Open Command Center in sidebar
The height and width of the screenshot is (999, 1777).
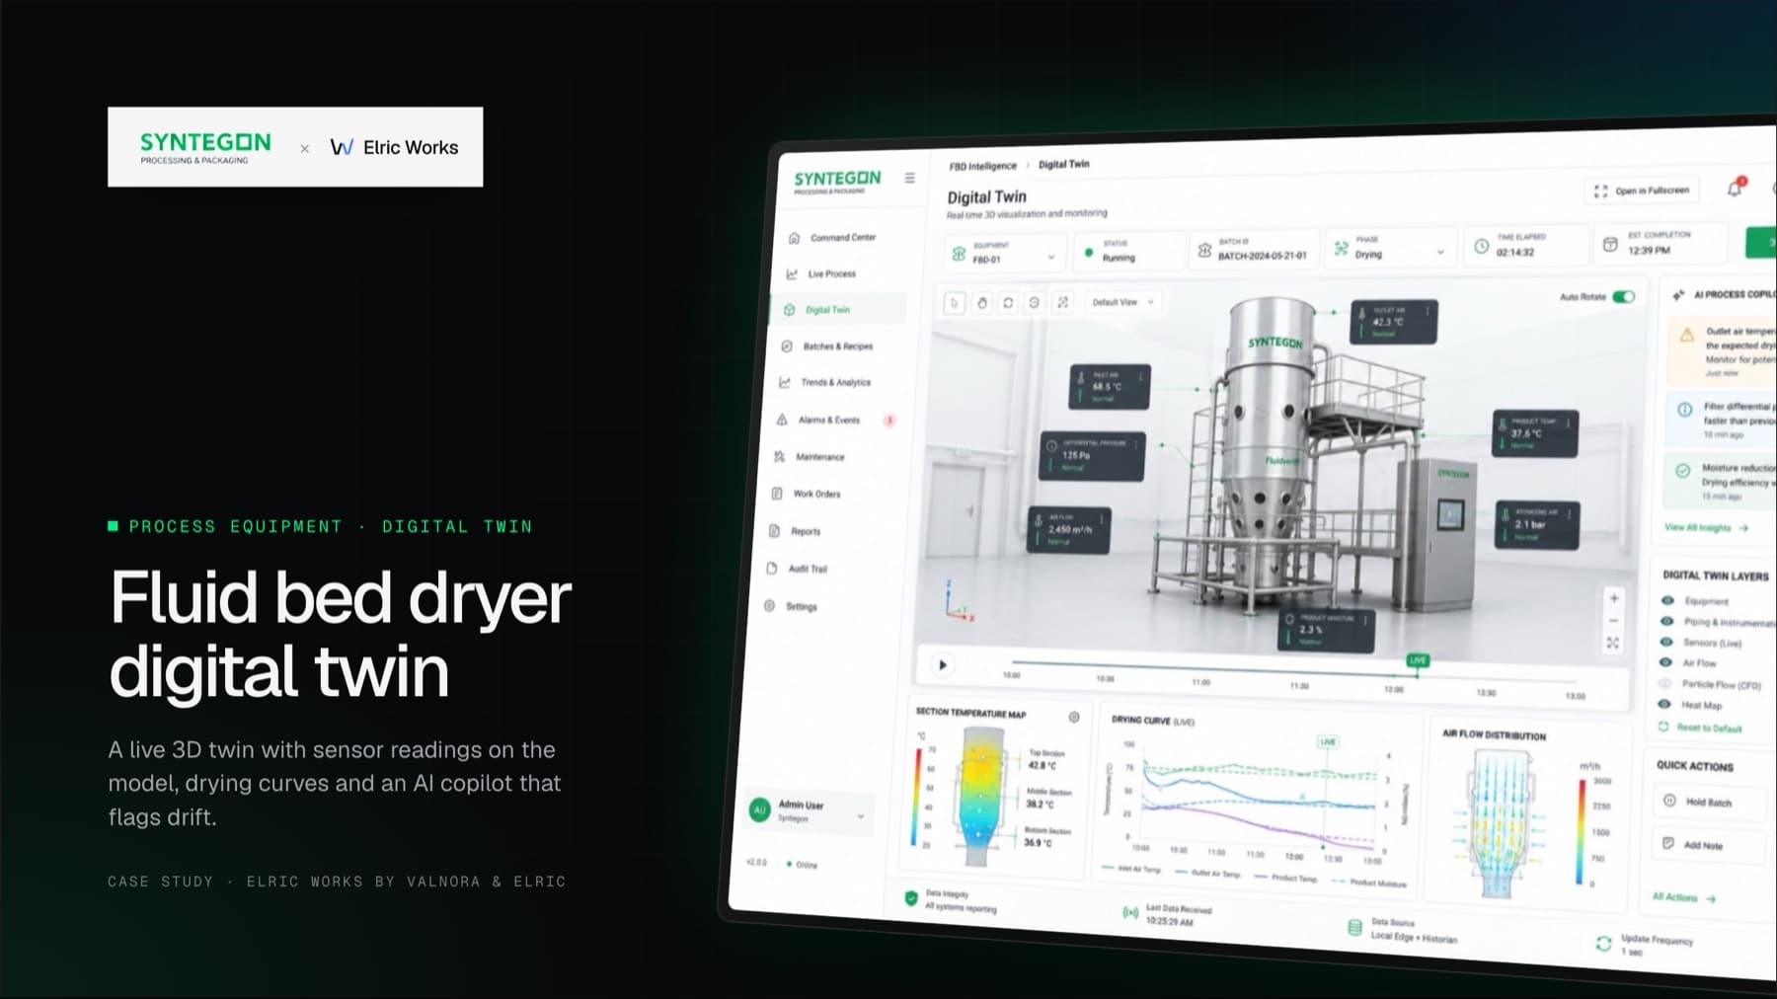tap(832, 238)
